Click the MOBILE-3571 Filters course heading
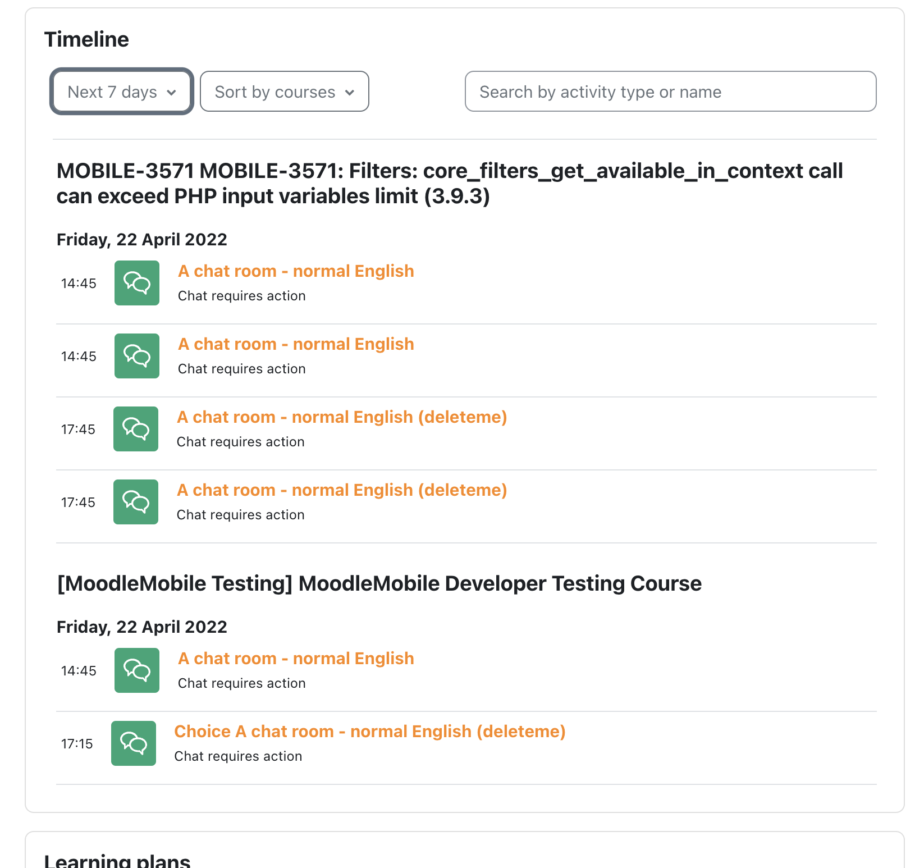Image resolution: width=915 pixels, height=868 pixels. [450, 184]
